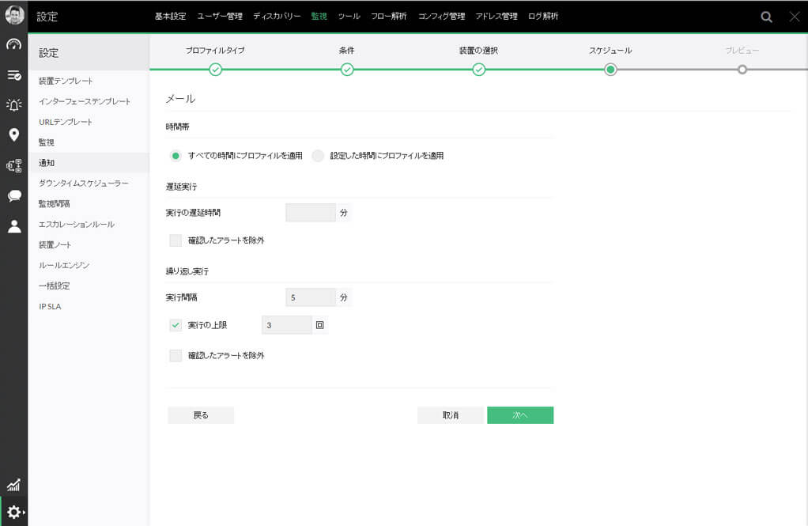Open the inventory list-check sidebar icon
The image size is (808, 526).
(14, 75)
